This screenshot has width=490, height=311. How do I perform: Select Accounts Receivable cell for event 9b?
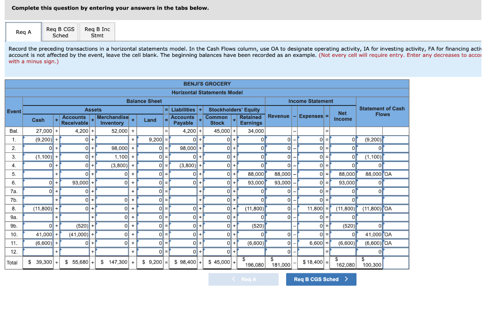pyautogui.click(x=75, y=225)
